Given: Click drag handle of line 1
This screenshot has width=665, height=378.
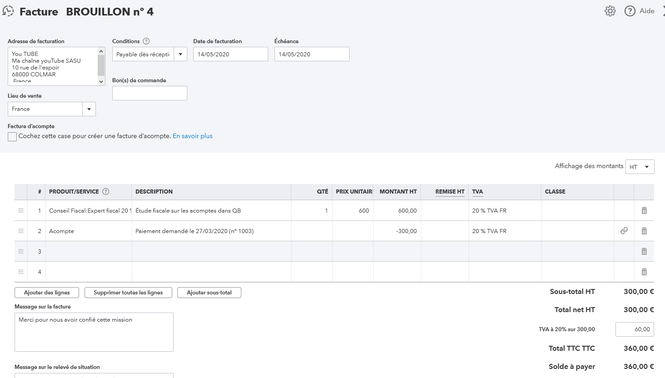Looking at the screenshot, I should (21, 211).
